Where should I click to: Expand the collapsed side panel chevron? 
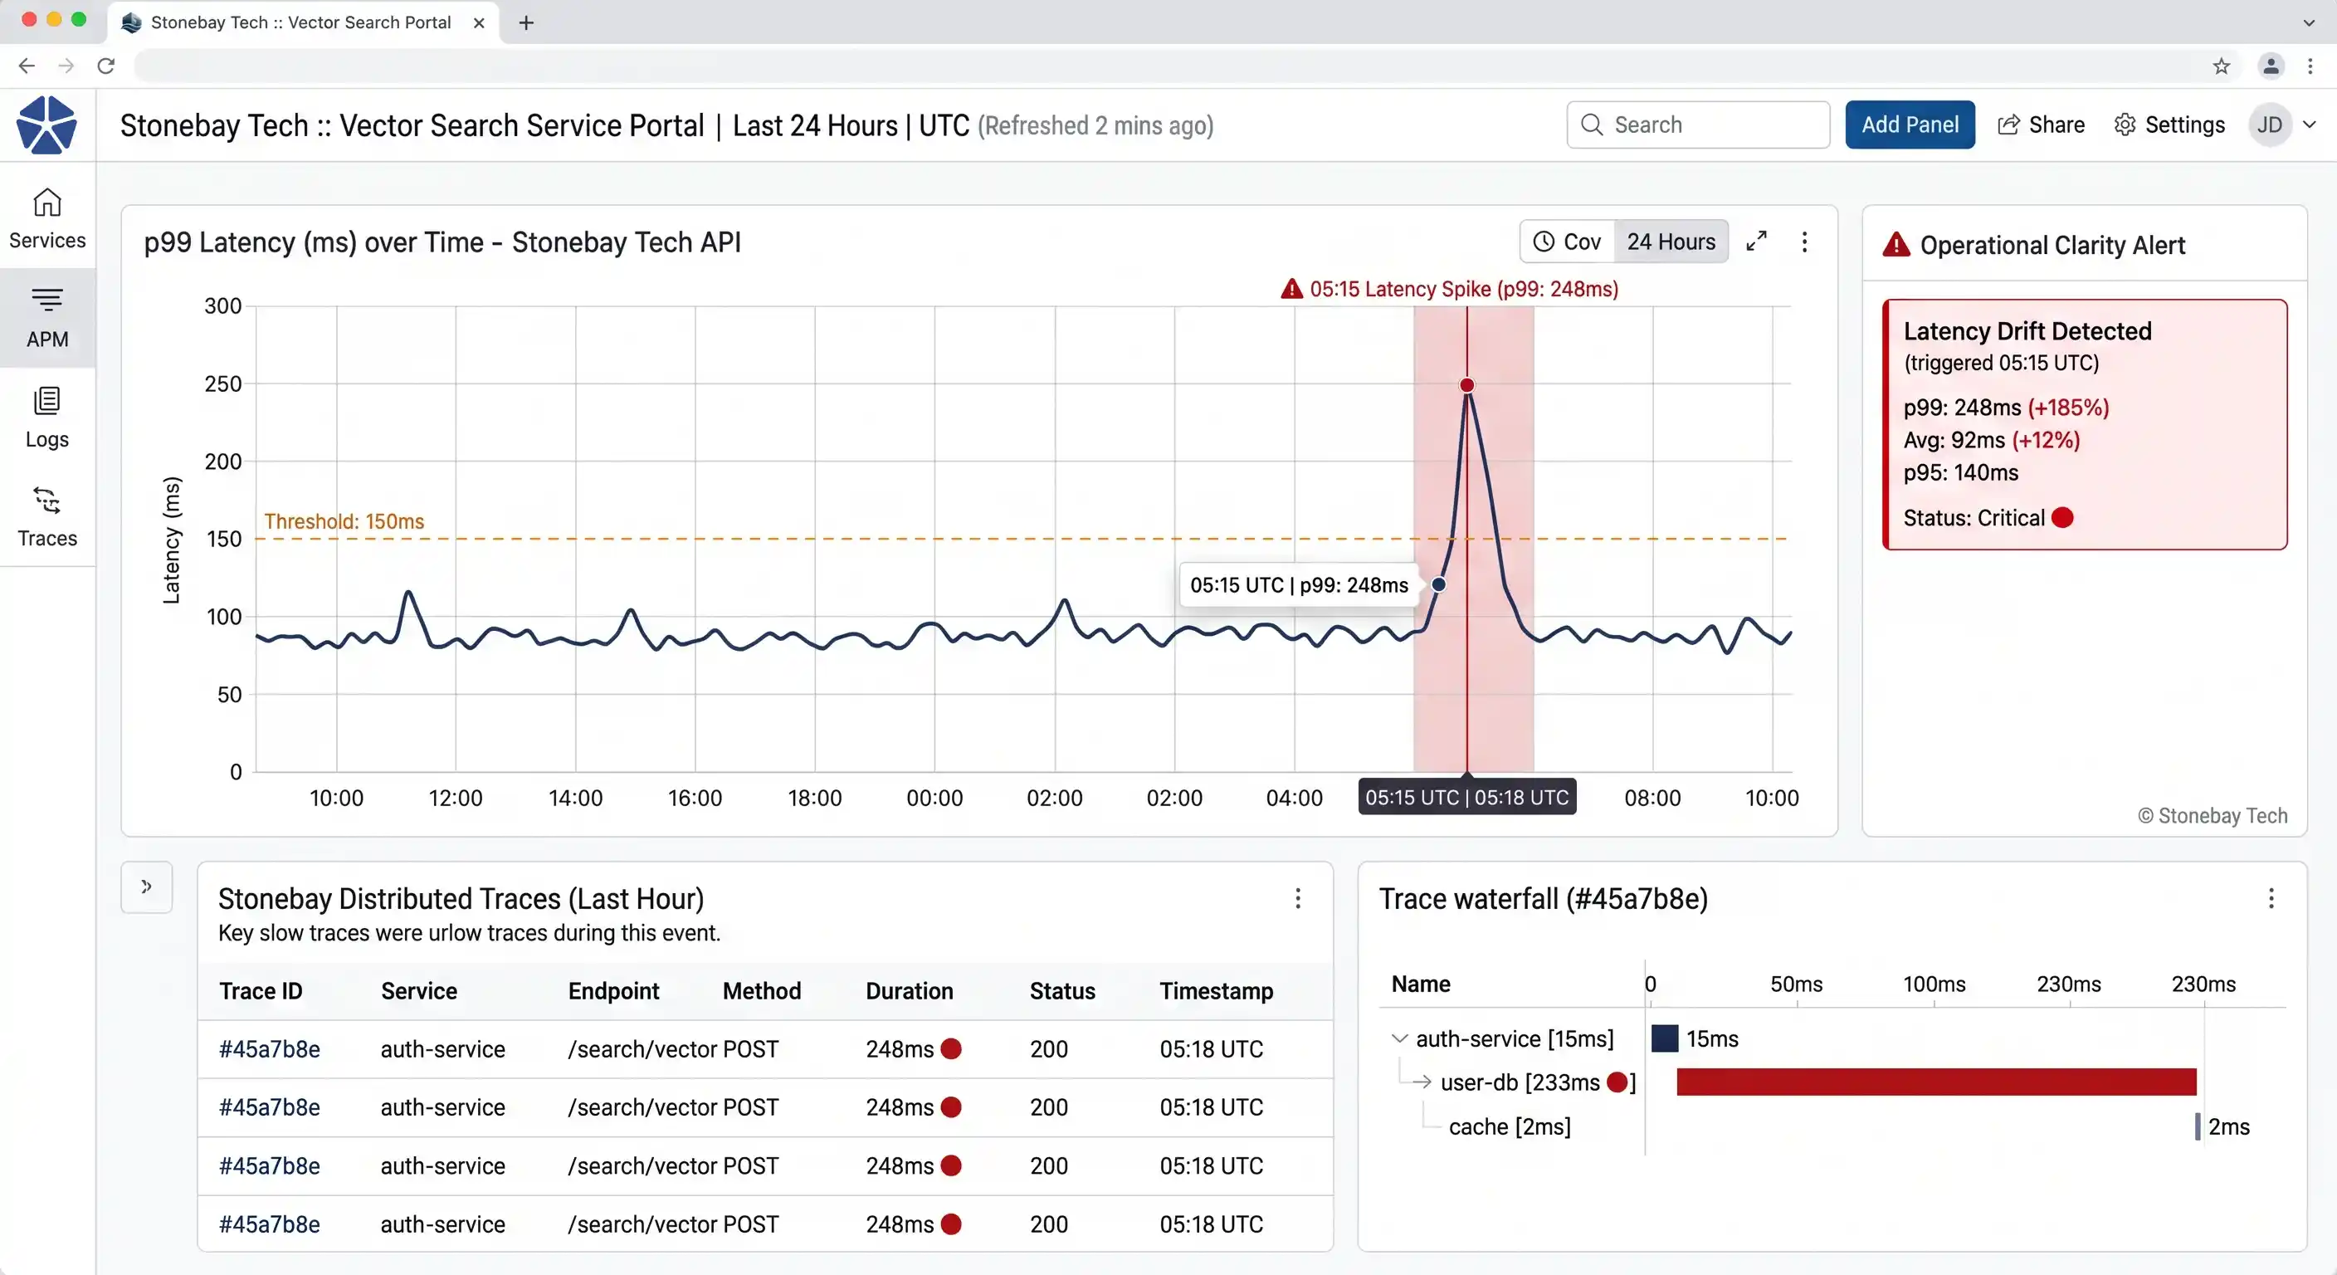click(146, 887)
